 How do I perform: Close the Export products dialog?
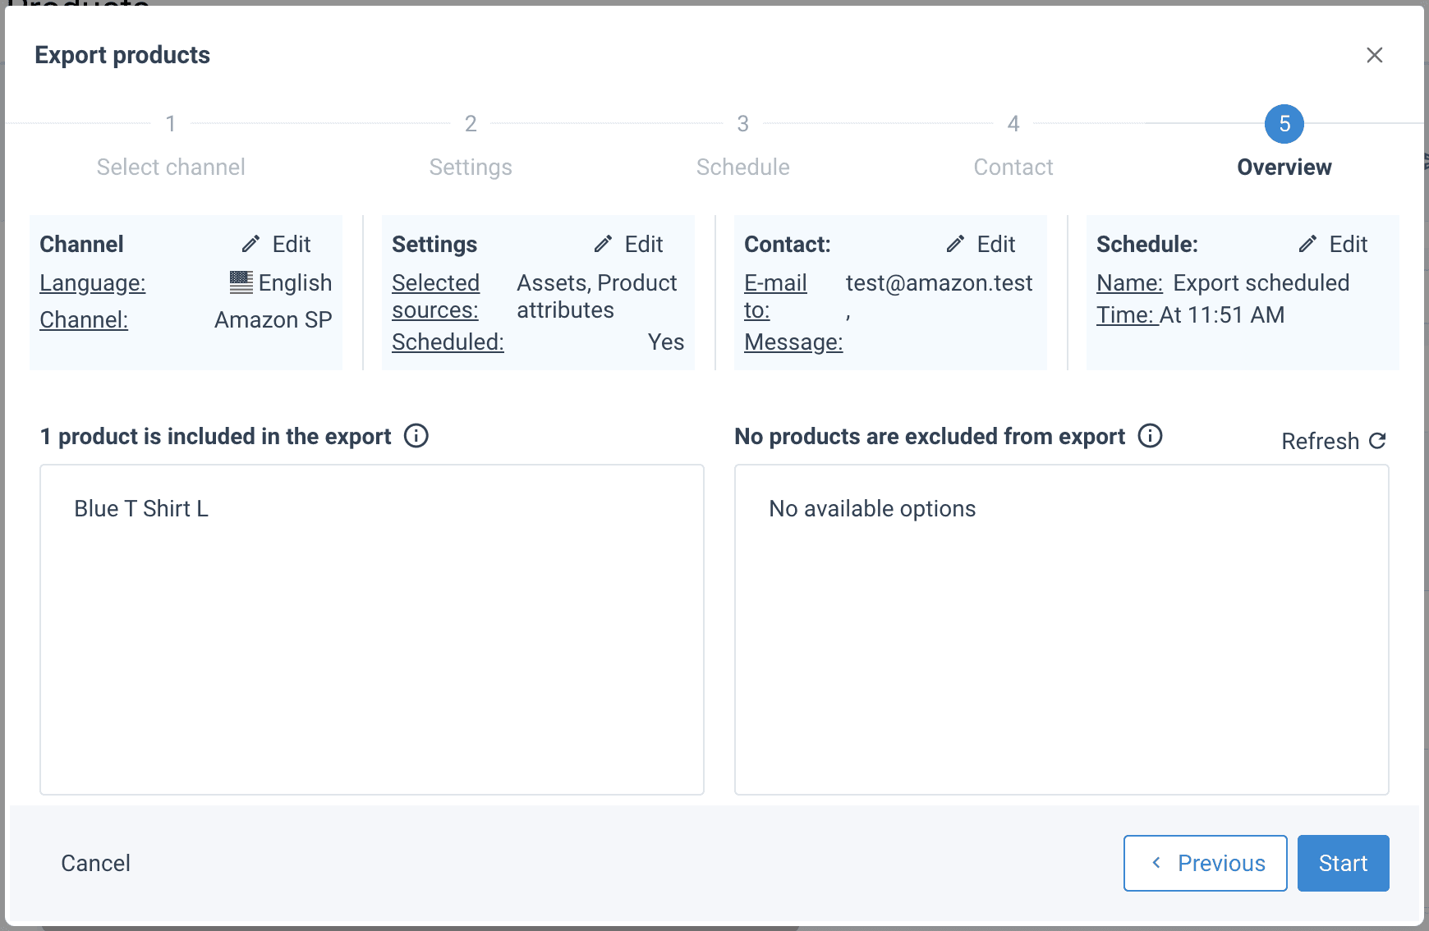[1374, 55]
